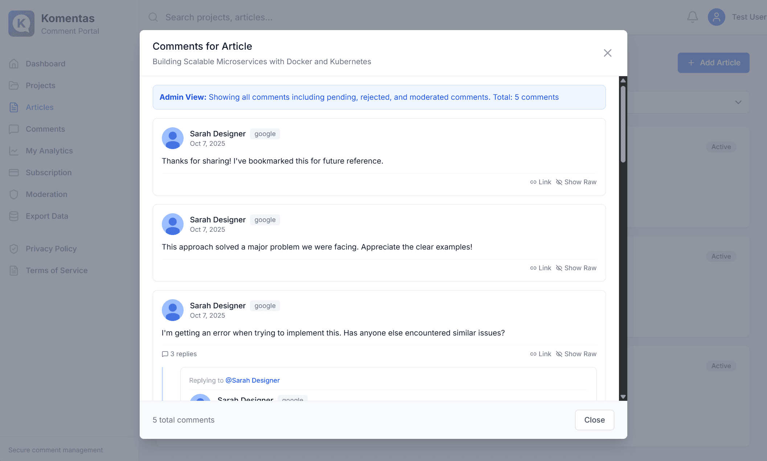767x461 pixels.
Task: Click the notification bell icon
Action: pos(692,17)
